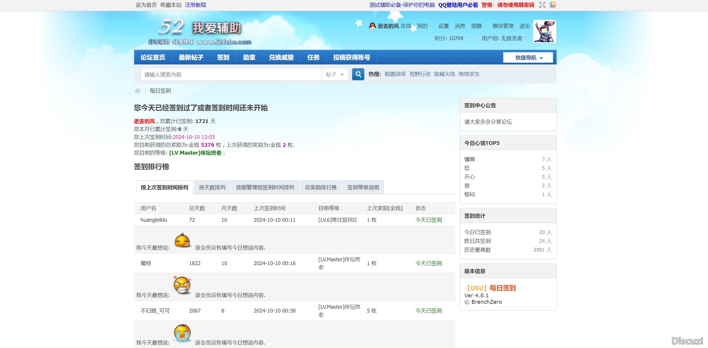Click the home icon in breadcrumb
The width and height of the screenshot is (708, 348).
coord(137,91)
